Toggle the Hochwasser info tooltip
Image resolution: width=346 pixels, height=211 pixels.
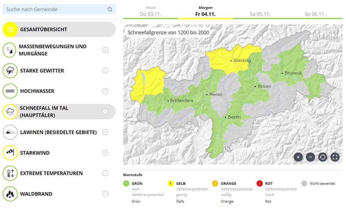105,91
